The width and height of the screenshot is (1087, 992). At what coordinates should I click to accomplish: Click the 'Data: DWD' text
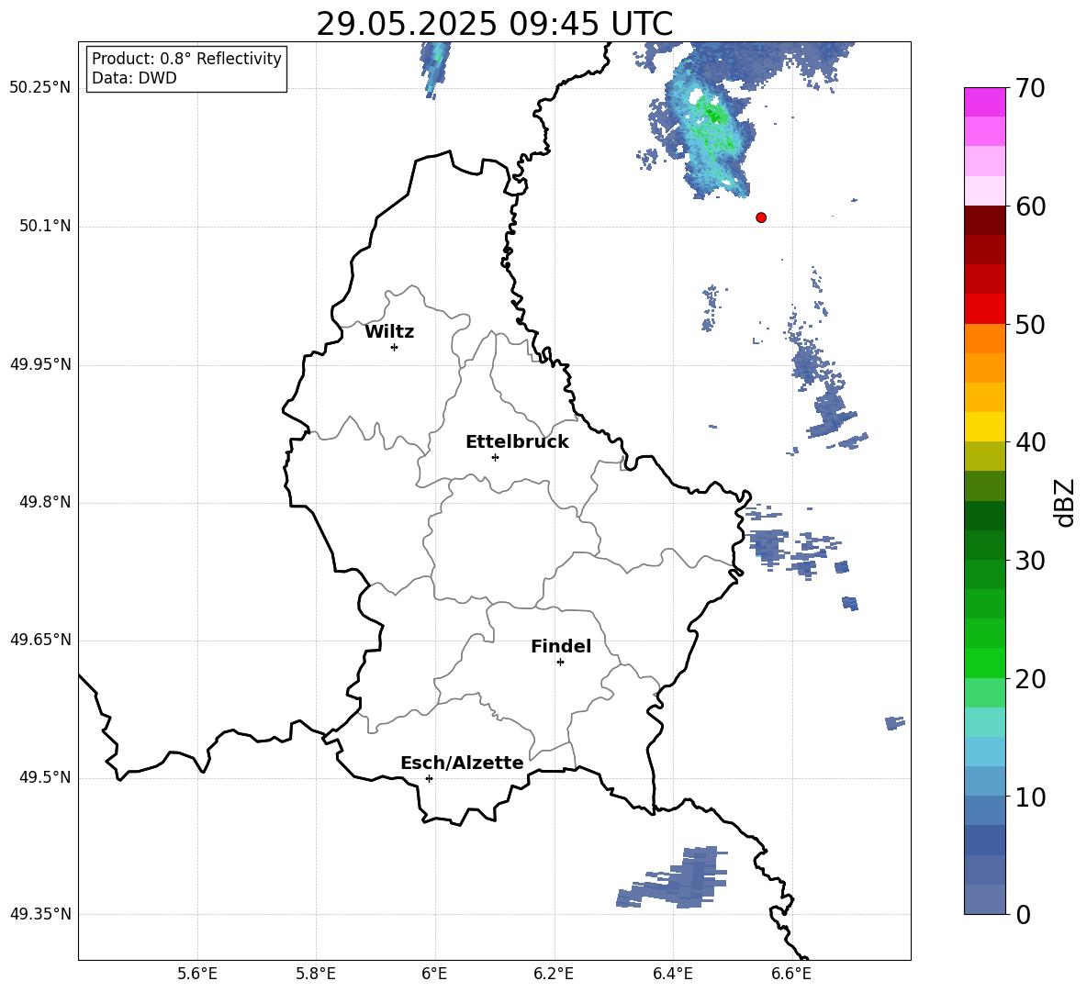tap(134, 78)
